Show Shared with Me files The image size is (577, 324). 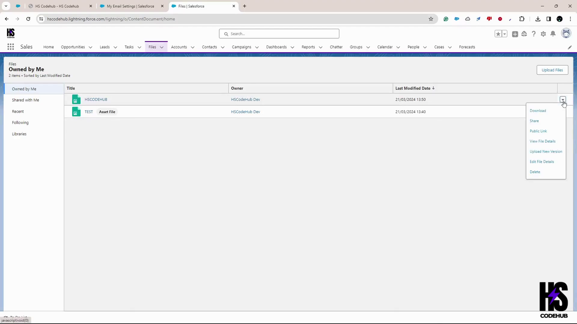pos(25,100)
